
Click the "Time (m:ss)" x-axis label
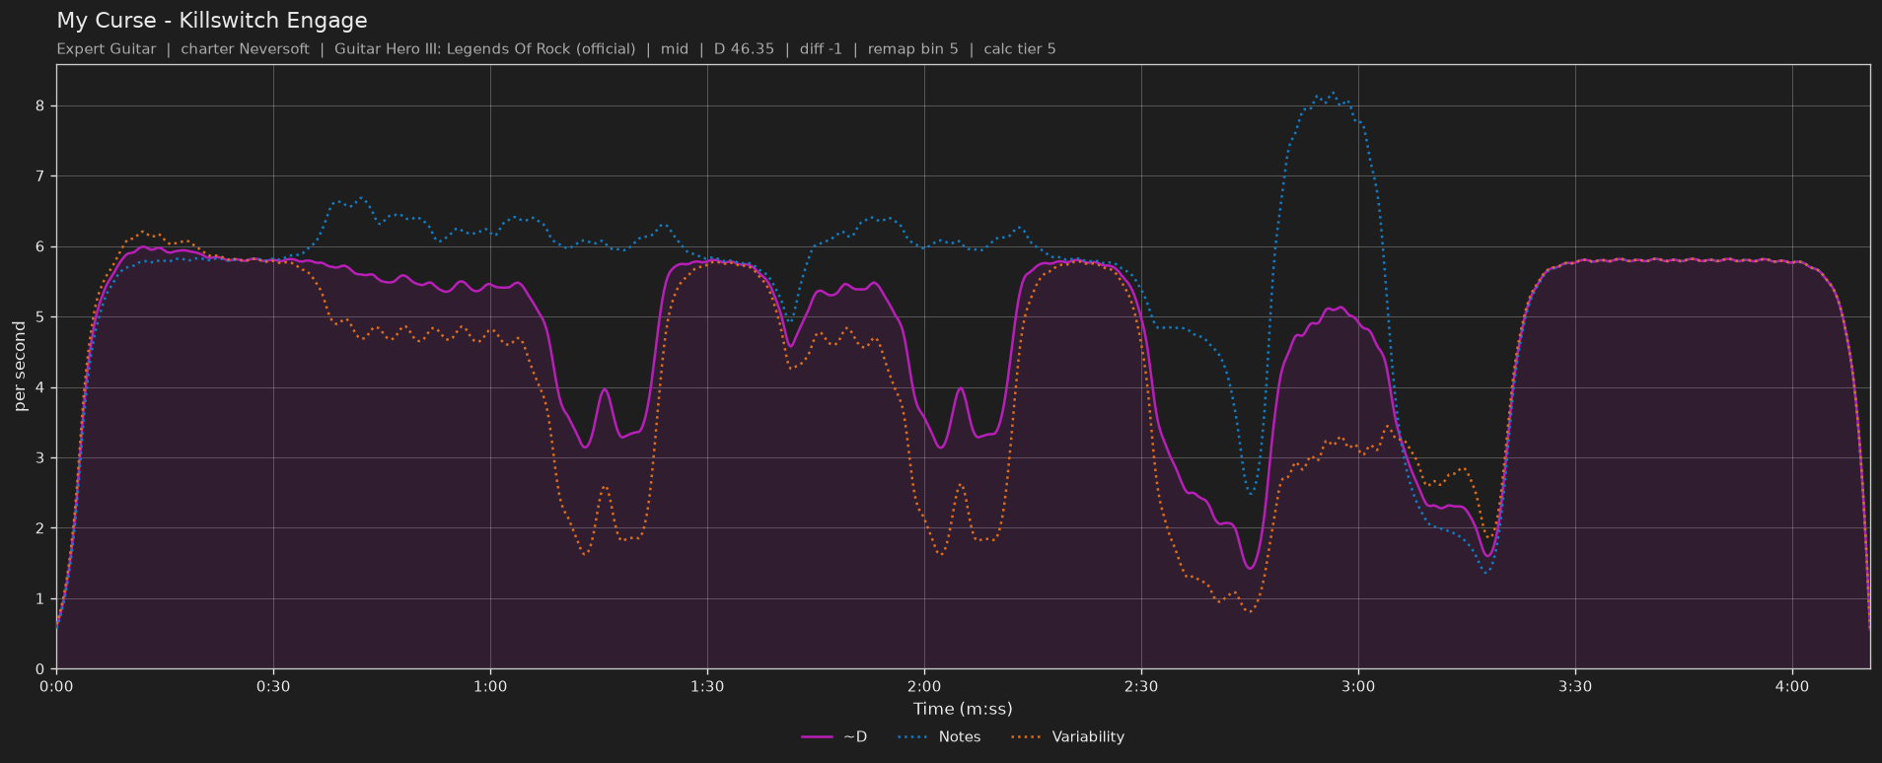tap(963, 709)
